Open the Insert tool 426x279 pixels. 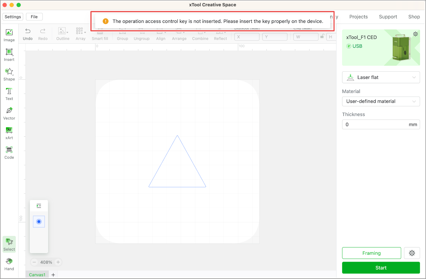(x=9, y=55)
